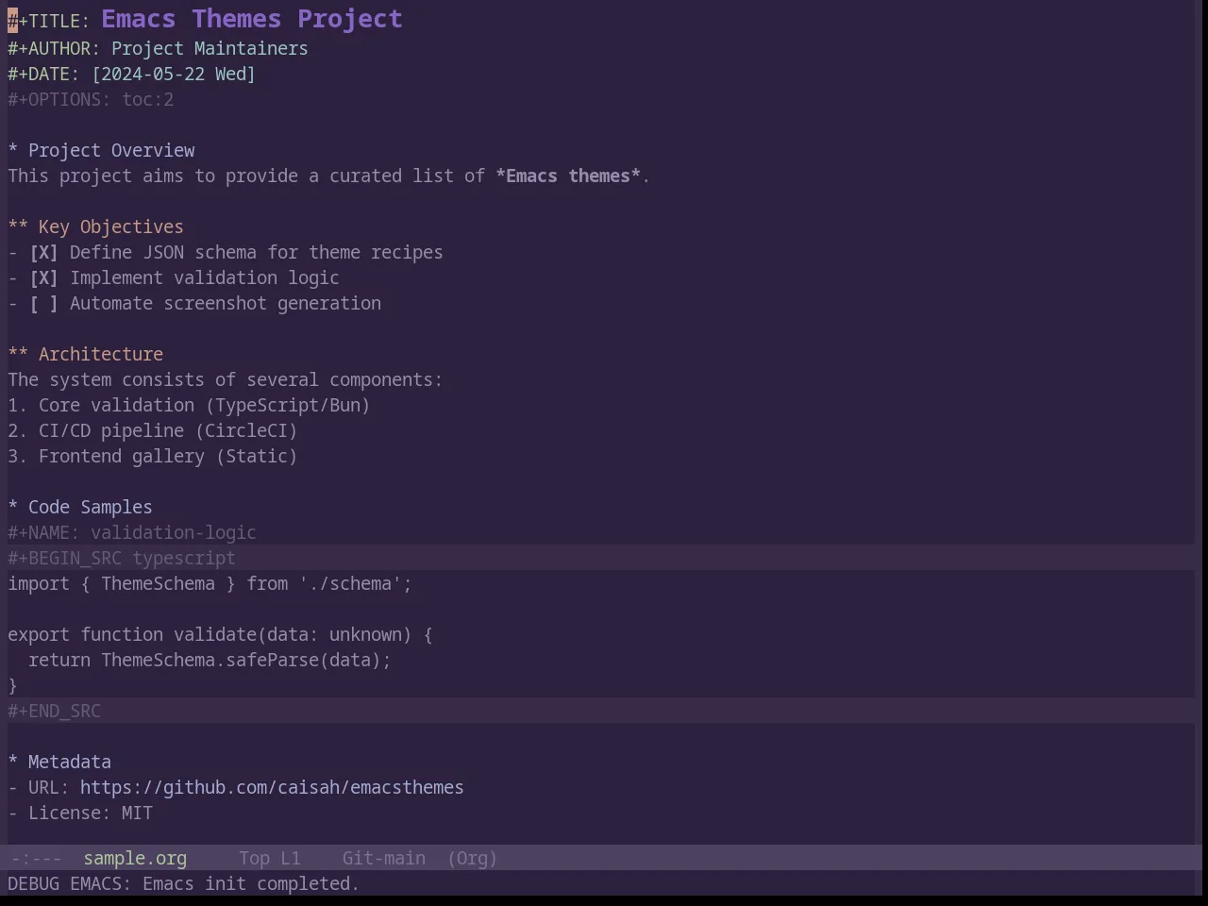Click the bold *Emacs themes* text
This screenshot has height=906, width=1208.
click(568, 176)
